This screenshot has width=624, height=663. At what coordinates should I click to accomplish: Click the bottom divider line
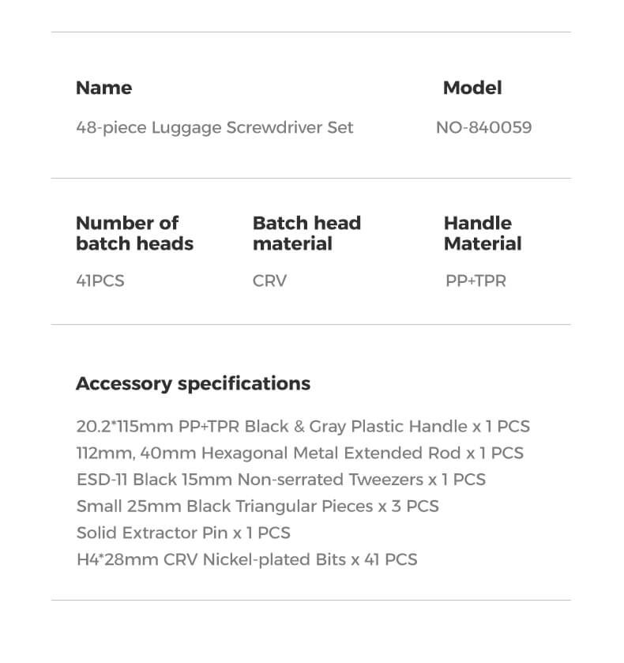tap(310, 600)
